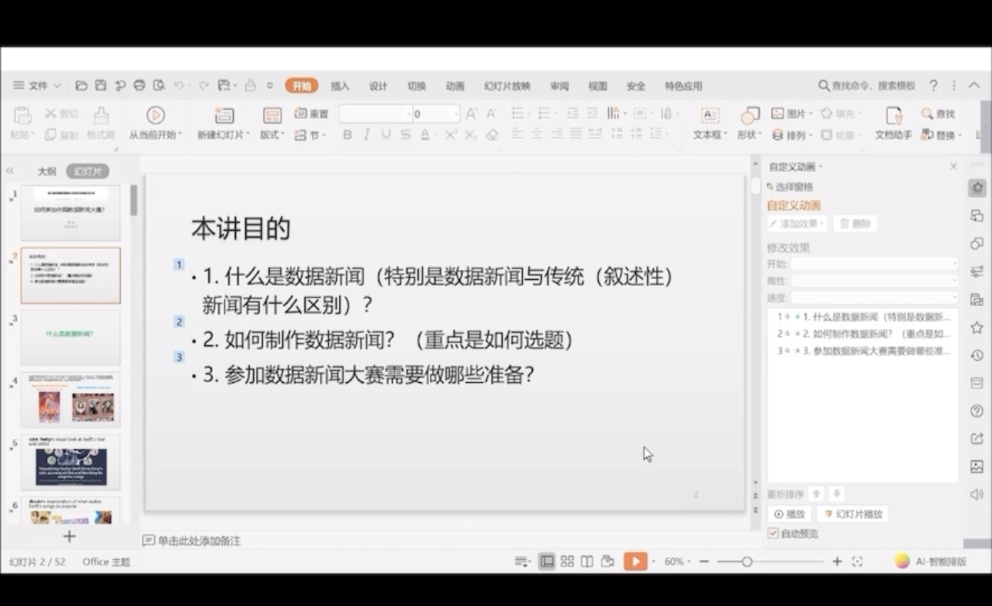
Task: Click the 播放 play button in animation pane
Action: (790, 514)
